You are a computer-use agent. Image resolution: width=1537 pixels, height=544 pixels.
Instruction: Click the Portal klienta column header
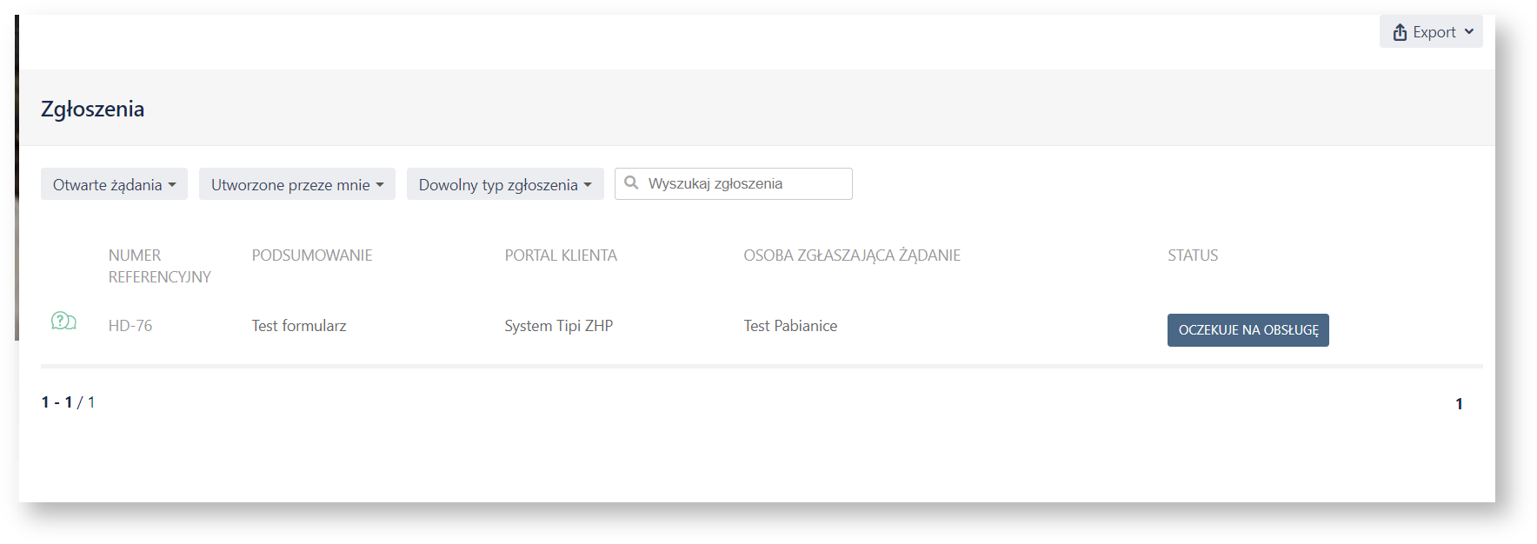click(x=561, y=255)
